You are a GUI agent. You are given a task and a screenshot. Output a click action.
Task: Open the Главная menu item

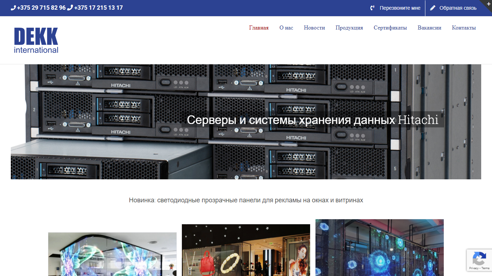[x=259, y=28]
